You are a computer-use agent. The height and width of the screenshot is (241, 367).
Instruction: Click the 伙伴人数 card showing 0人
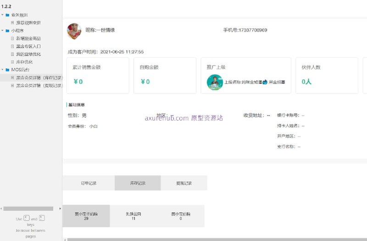coord(327,76)
